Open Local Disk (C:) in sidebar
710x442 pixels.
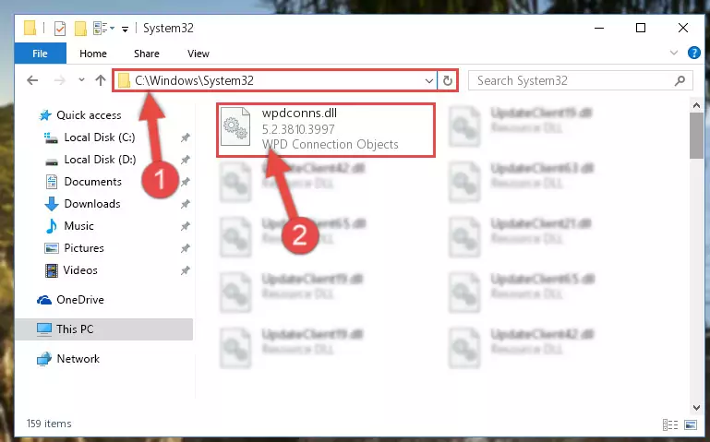tap(99, 137)
